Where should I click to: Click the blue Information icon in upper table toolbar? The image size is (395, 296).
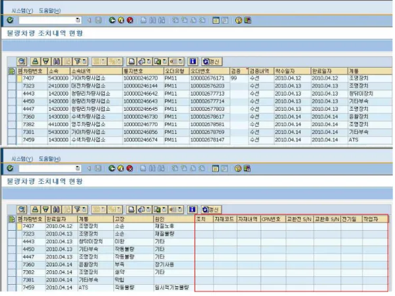[x=193, y=61]
